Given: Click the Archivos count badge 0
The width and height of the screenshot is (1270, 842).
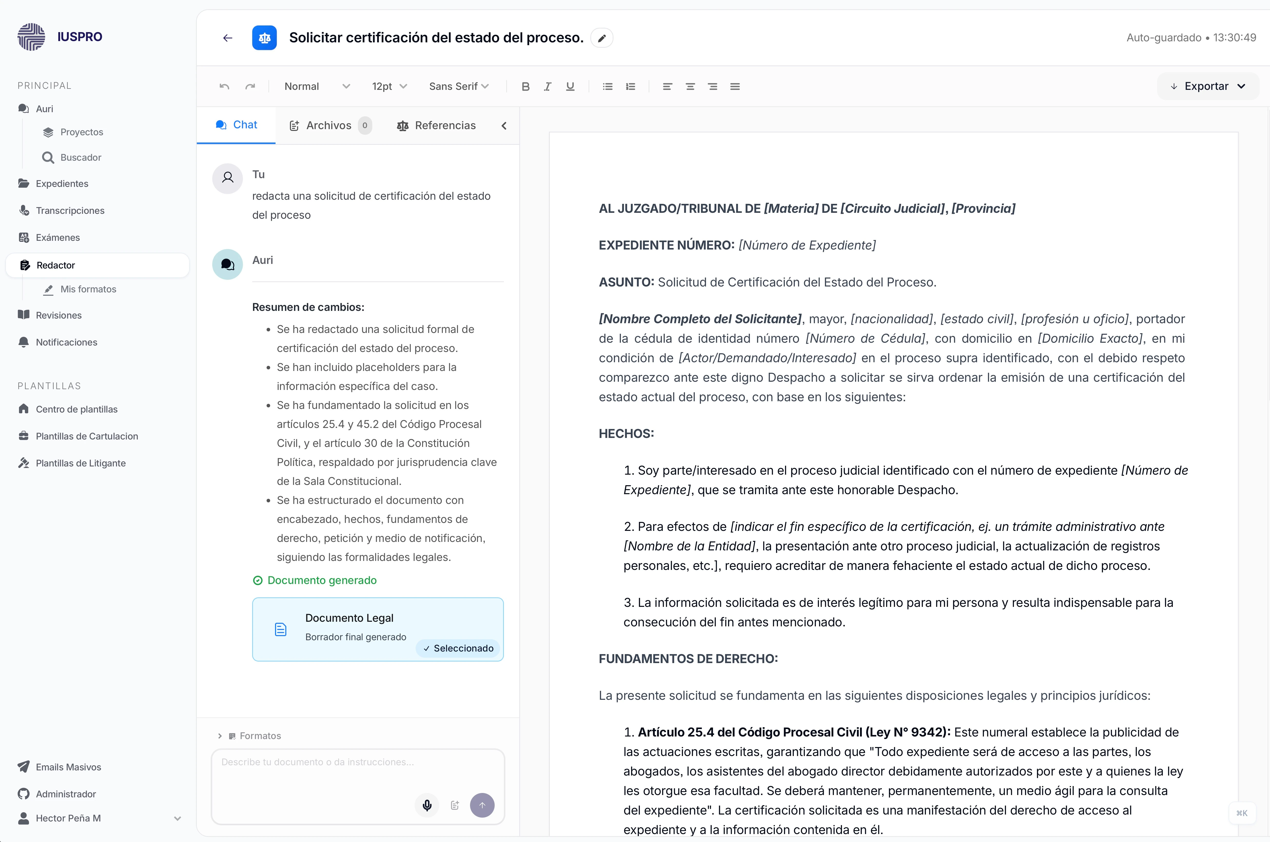Looking at the screenshot, I should [365, 126].
